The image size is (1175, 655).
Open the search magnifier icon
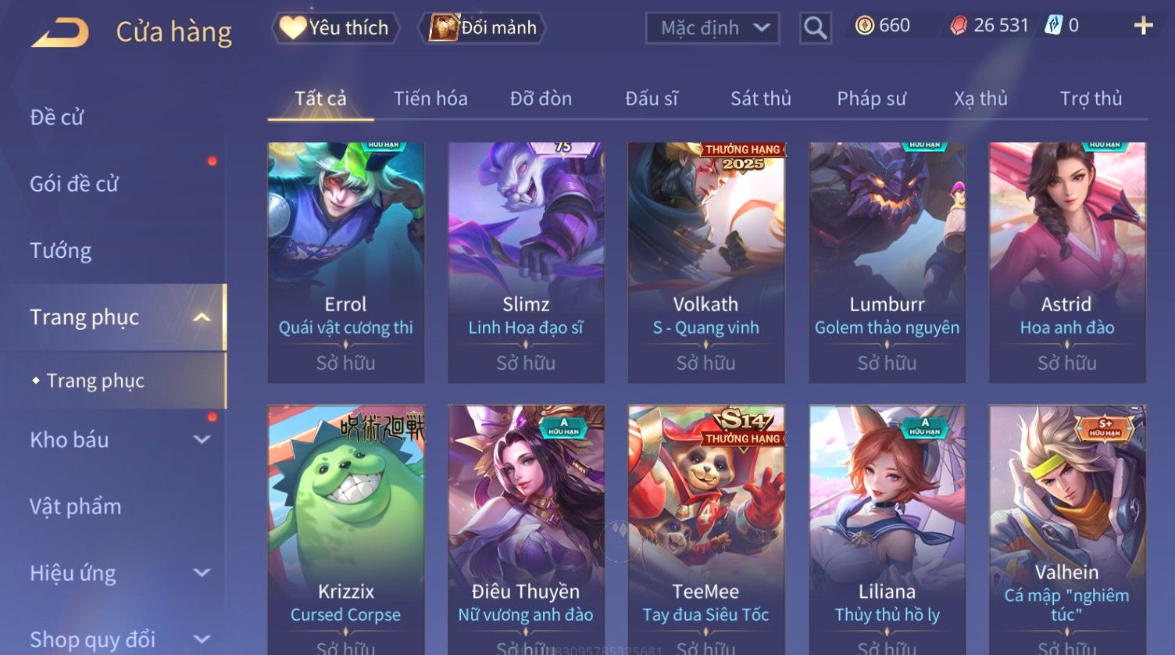point(815,28)
